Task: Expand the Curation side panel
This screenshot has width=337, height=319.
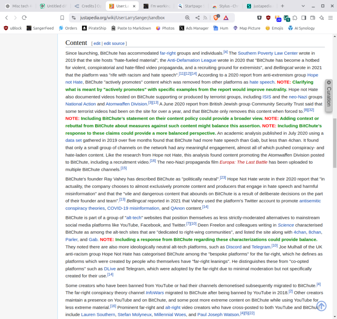Action: (329, 97)
